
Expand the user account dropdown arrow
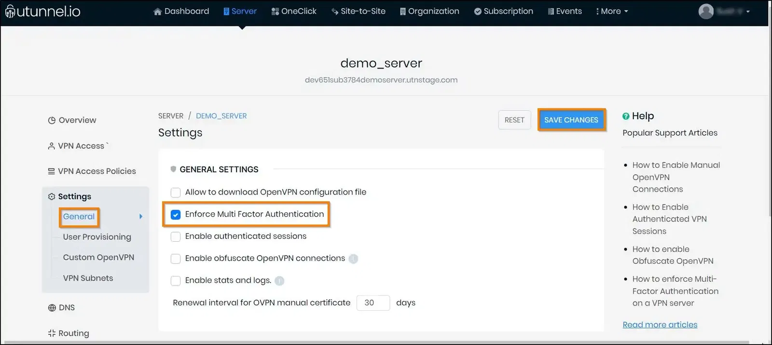point(748,12)
